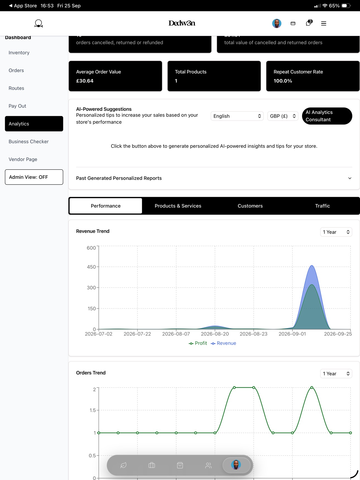Open the hamburger menu icon

[x=324, y=23]
